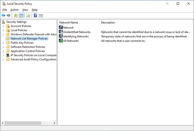Select the Application Control Policies label
The height and width of the screenshot is (131, 194).
coord(28,51)
